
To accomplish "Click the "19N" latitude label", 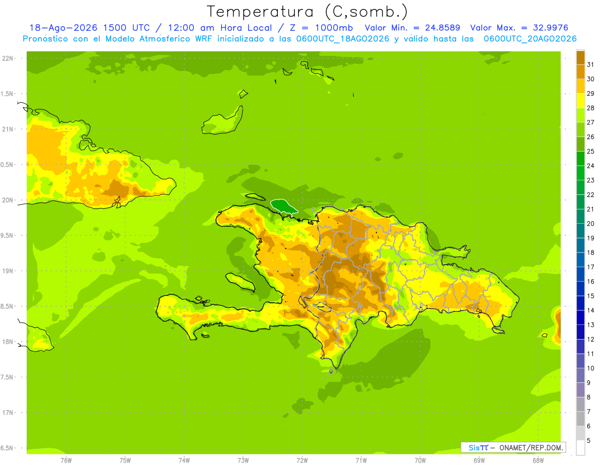I will (9, 271).
